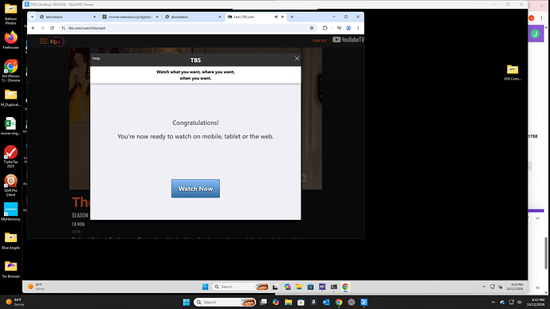This screenshot has width=550, height=309.
Task: Open a new Chrome tab with plus
Action: point(292,17)
